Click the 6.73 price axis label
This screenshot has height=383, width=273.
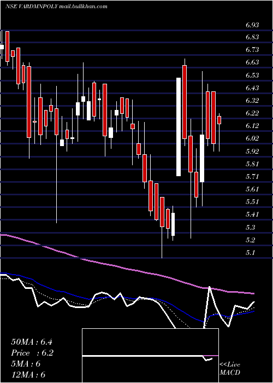point(252,50)
